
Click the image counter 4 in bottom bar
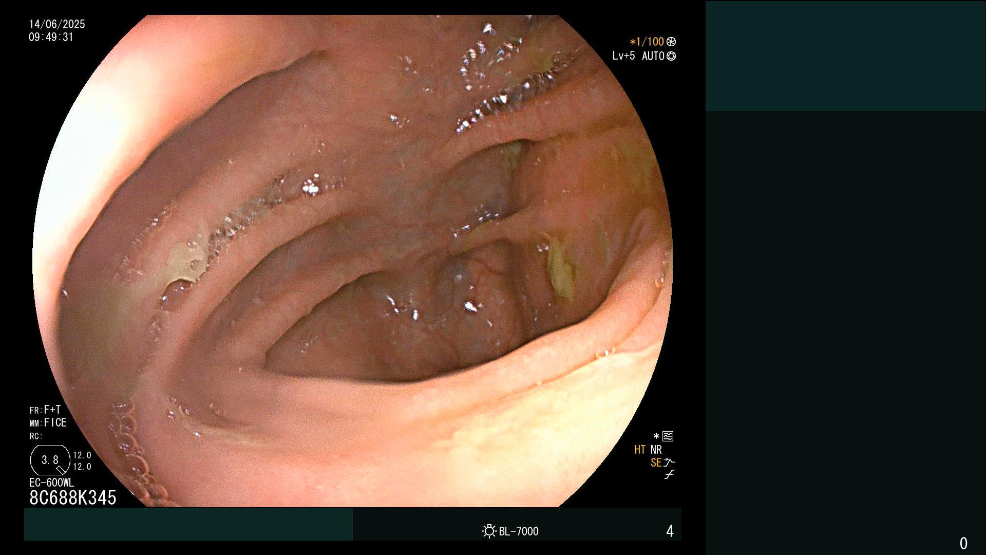point(670,531)
